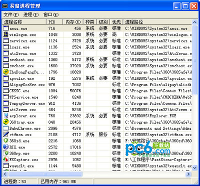Select the winlogon.exe process icon
The image size is (200, 186).
click(x=6, y=34)
